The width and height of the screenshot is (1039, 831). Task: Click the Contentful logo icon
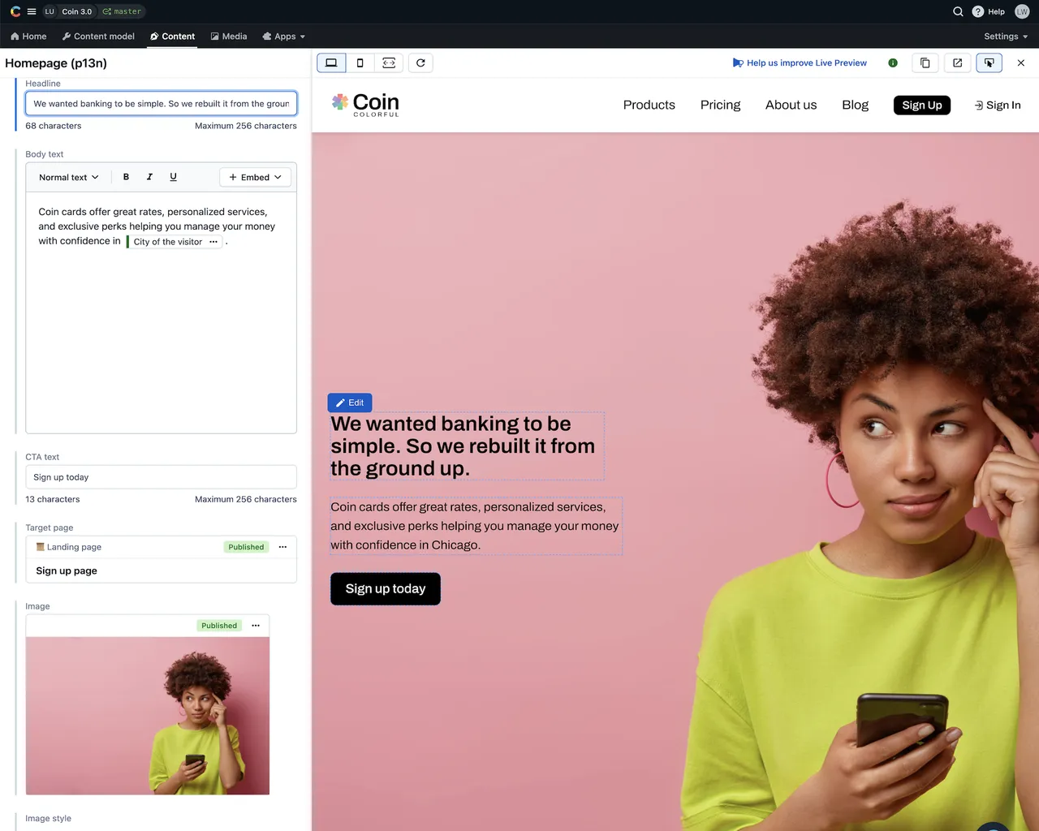[15, 11]
